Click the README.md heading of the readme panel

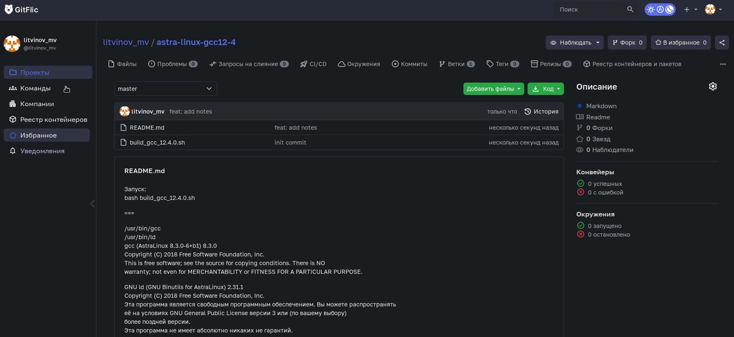click(x=144, y=171)
